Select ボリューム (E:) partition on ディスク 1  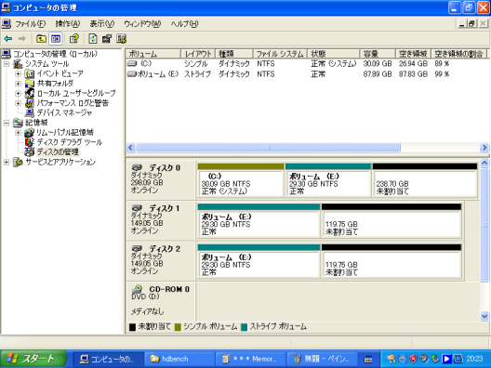tap(259, 220)
